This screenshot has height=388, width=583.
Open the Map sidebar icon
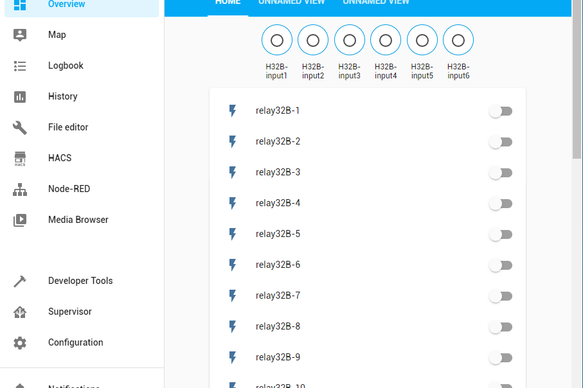pos(20,35)
